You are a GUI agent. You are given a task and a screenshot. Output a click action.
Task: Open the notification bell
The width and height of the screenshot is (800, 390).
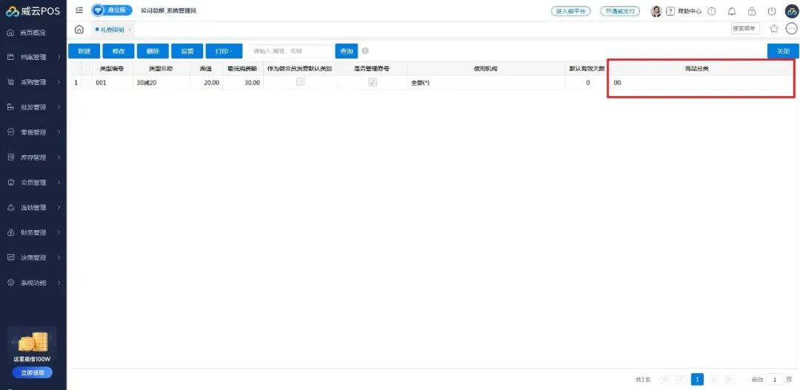[x=732, y=11]
